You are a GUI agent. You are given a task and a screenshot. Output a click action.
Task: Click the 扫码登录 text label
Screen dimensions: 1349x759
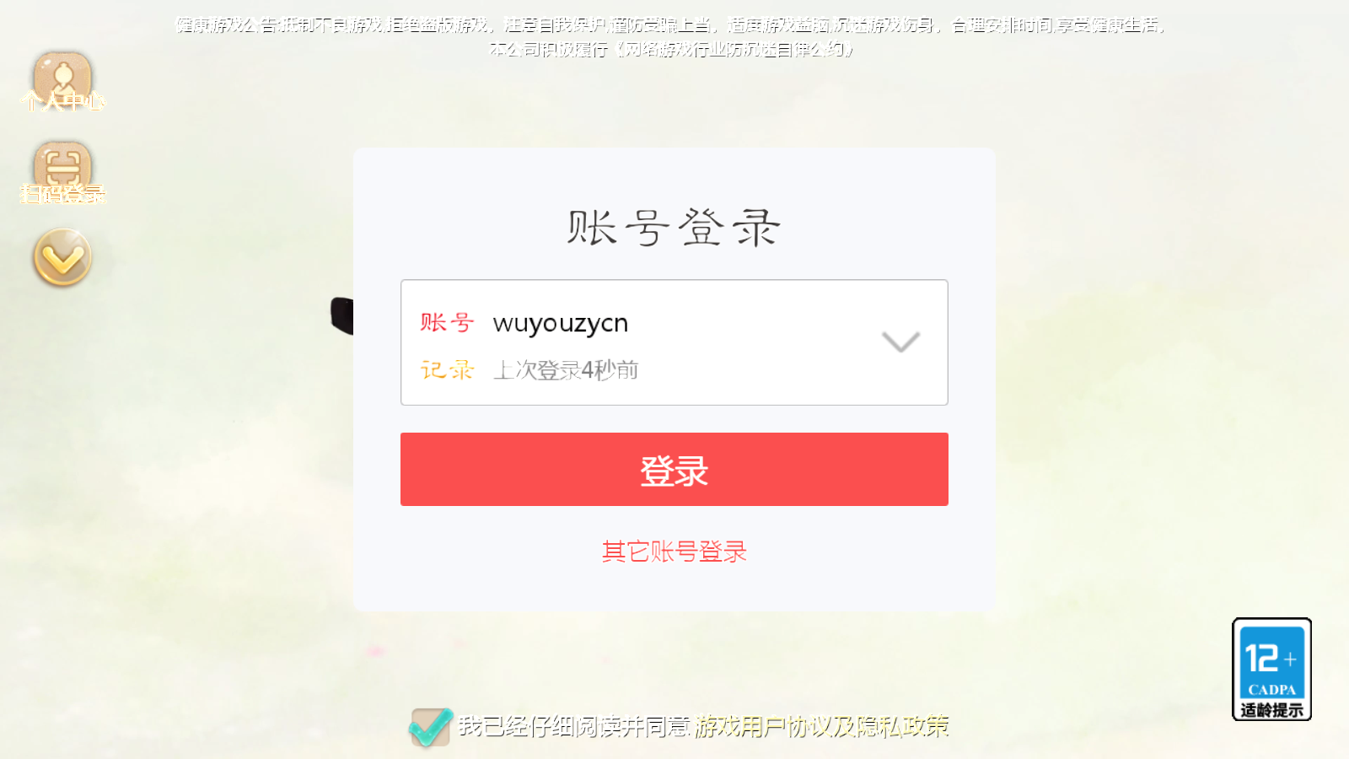(63, 194)
